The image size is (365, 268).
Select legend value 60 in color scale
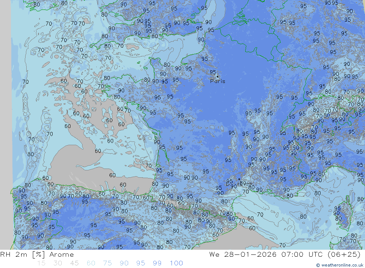point(91,263)
